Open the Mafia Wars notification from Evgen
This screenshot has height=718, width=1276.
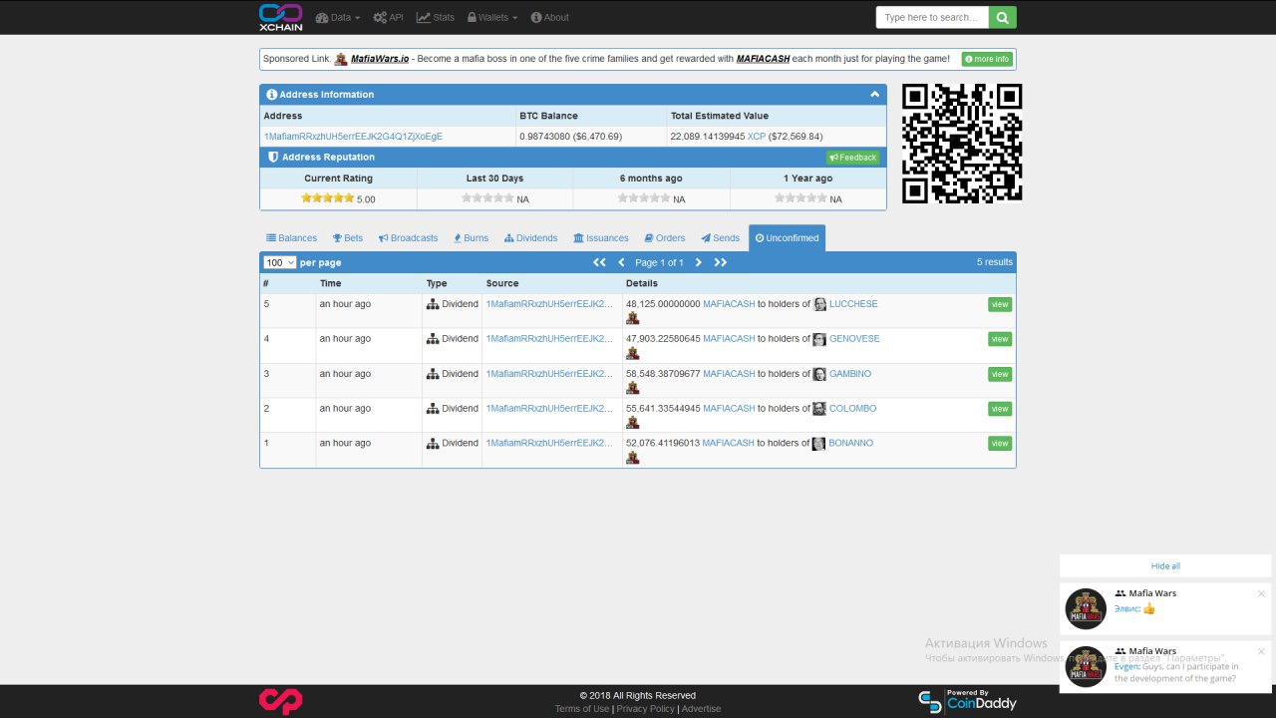[1165, 665]
